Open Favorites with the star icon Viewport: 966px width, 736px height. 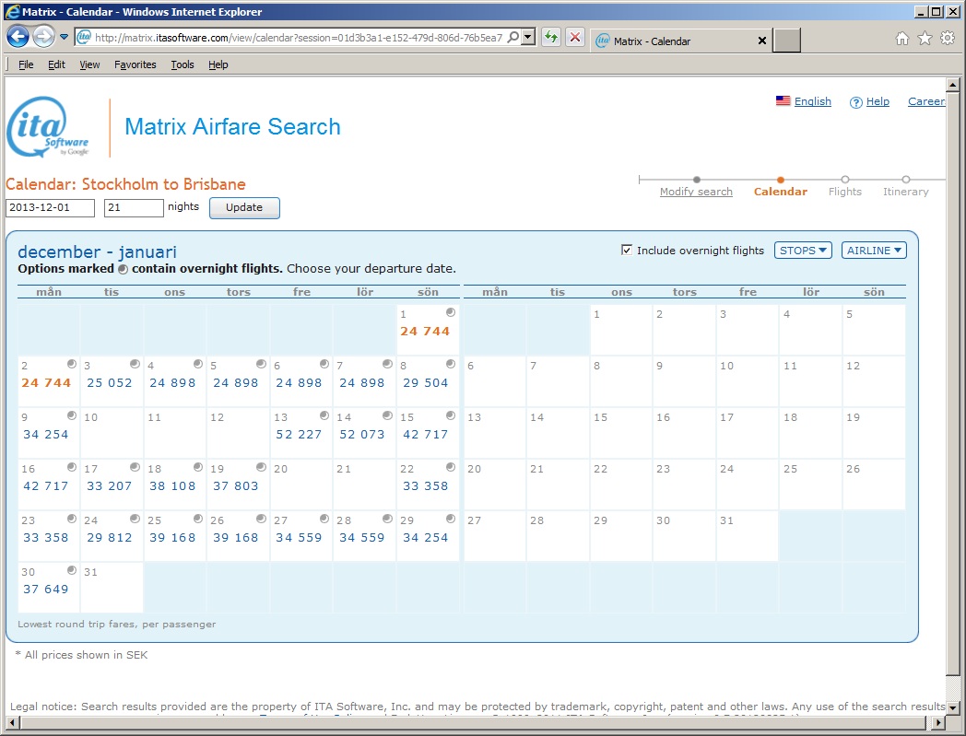pyautogui.click(x=925, y=39)
